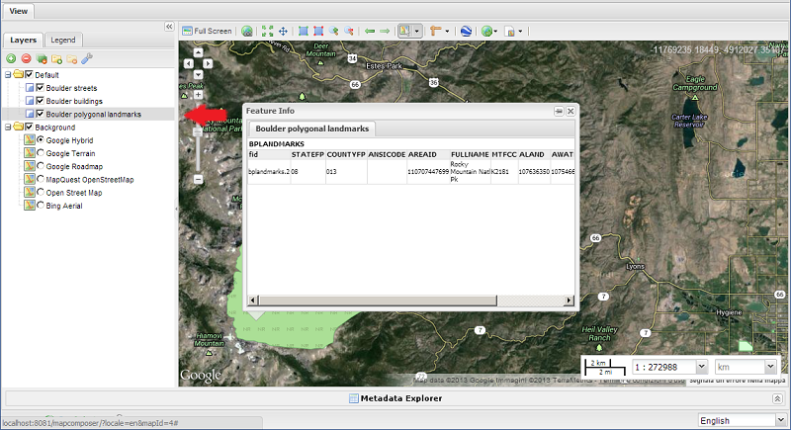Viewport: 791px width, 430px height.
Task: Uncheck the Boulder polygonal landmarks checkbox
Action: [40, 114]
